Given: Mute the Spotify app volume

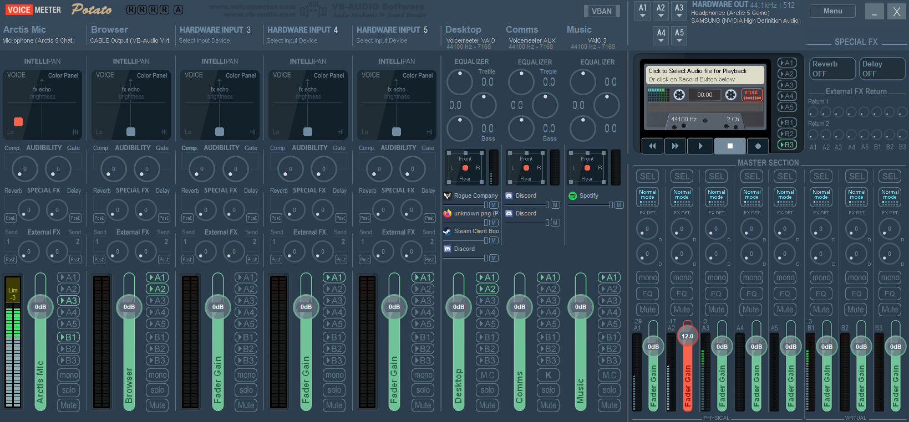Looking at the screenshot, I should (x=619, y=205).
